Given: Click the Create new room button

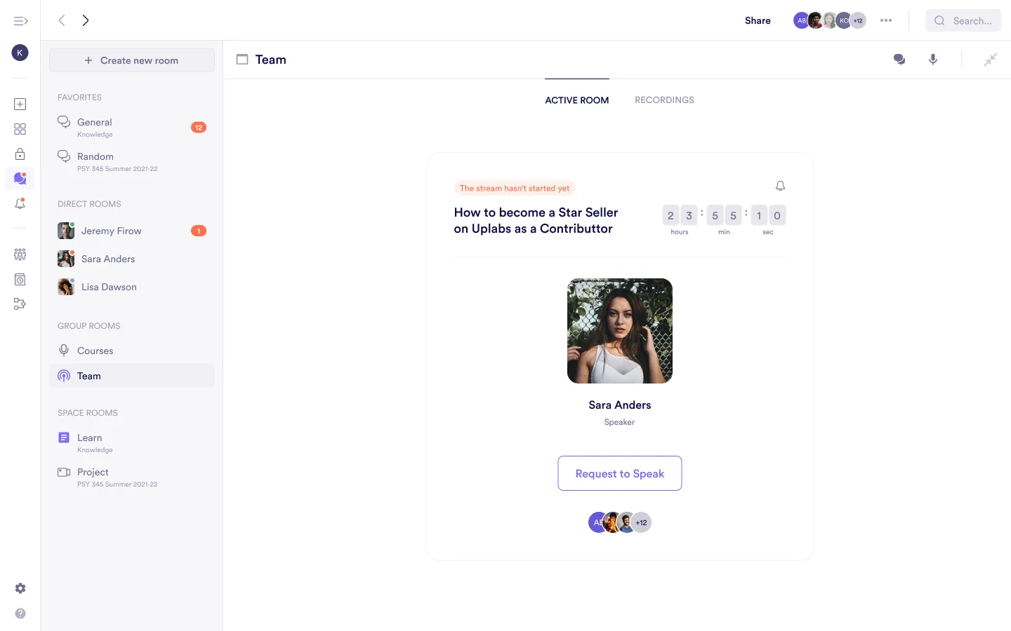Looking at the screenshot, I should [x=132, y=60].
